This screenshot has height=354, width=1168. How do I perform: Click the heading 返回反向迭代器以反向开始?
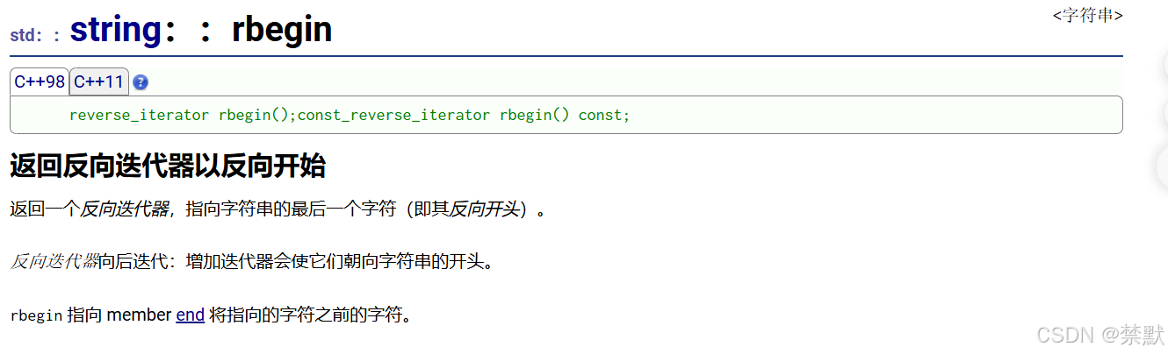168,165
